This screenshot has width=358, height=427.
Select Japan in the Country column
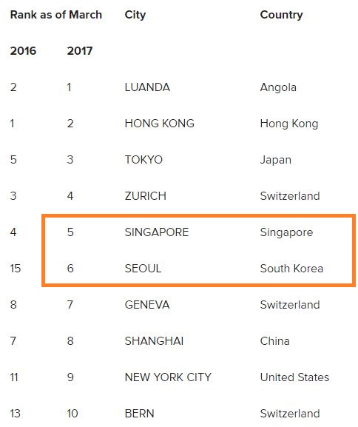[x=275, y=161]
